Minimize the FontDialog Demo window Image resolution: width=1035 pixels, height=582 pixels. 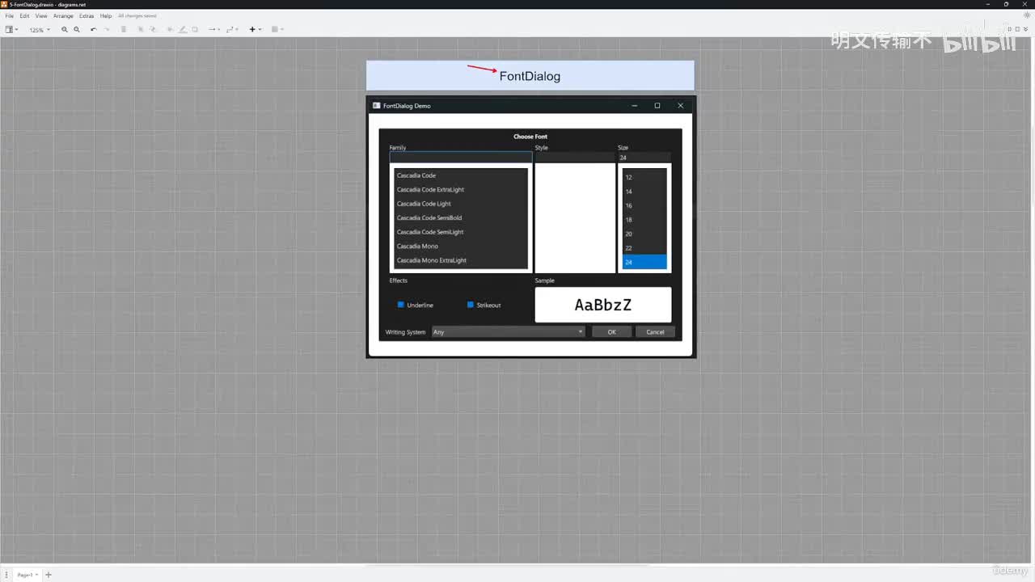[634, 106]
